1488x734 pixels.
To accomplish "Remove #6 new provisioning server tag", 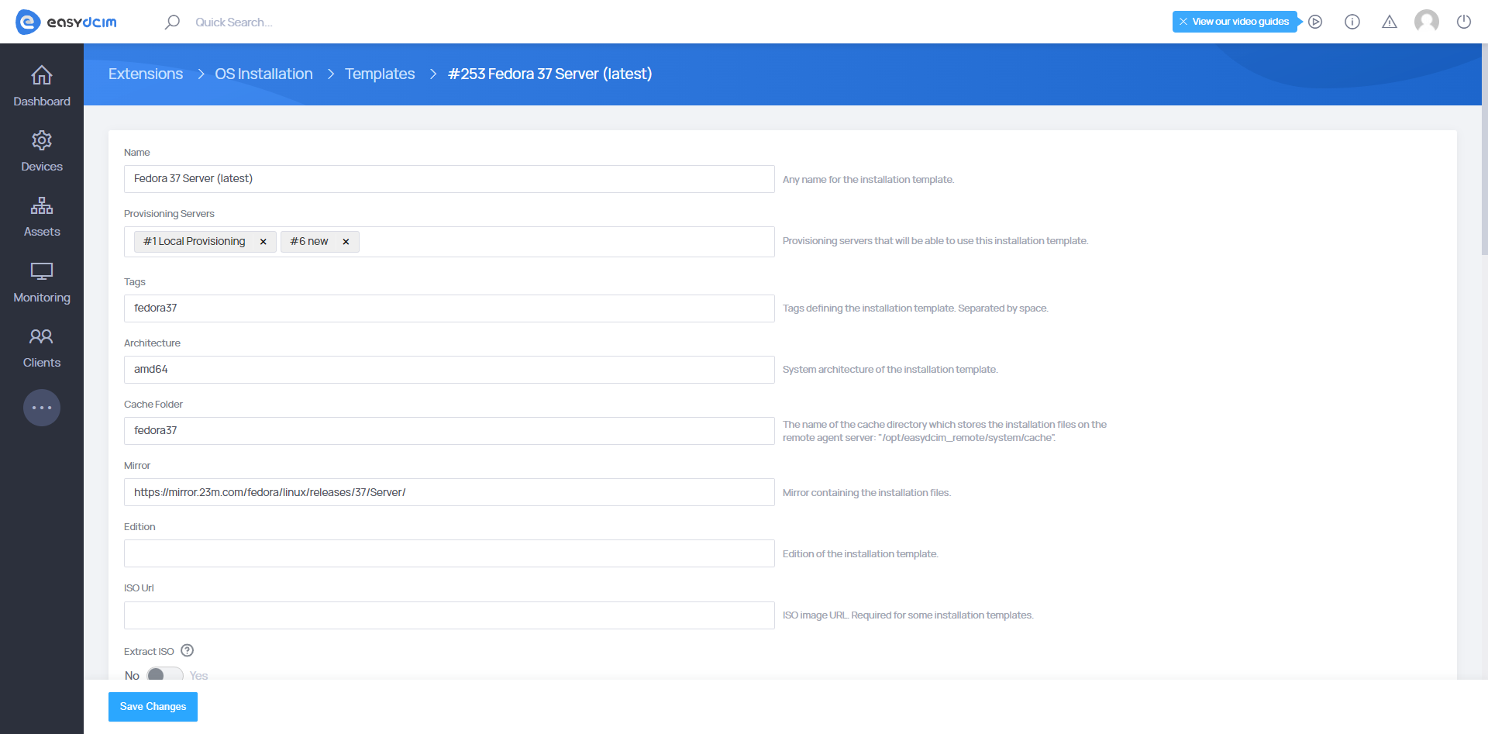I will [x=346, y=242].
